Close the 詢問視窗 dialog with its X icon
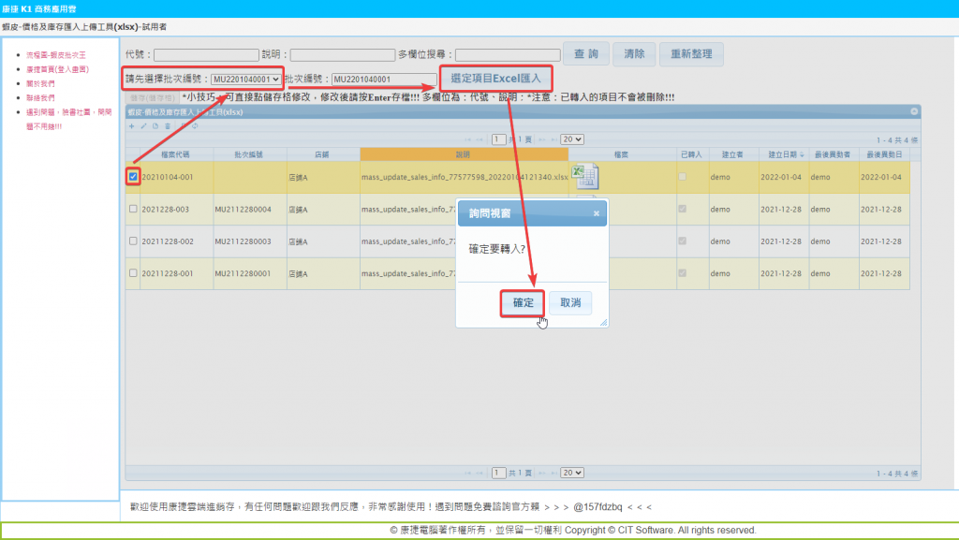The image size is (959, 540). (597, 213)
